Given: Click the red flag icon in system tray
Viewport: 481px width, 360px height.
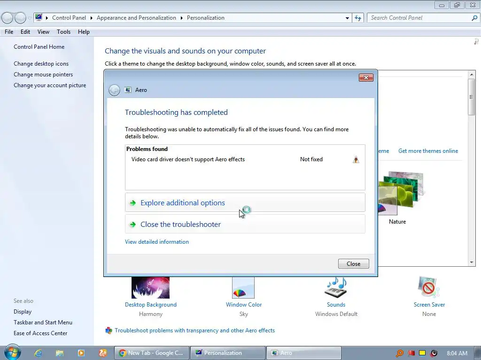Looking at the screenshot, I should click(411, 353).
